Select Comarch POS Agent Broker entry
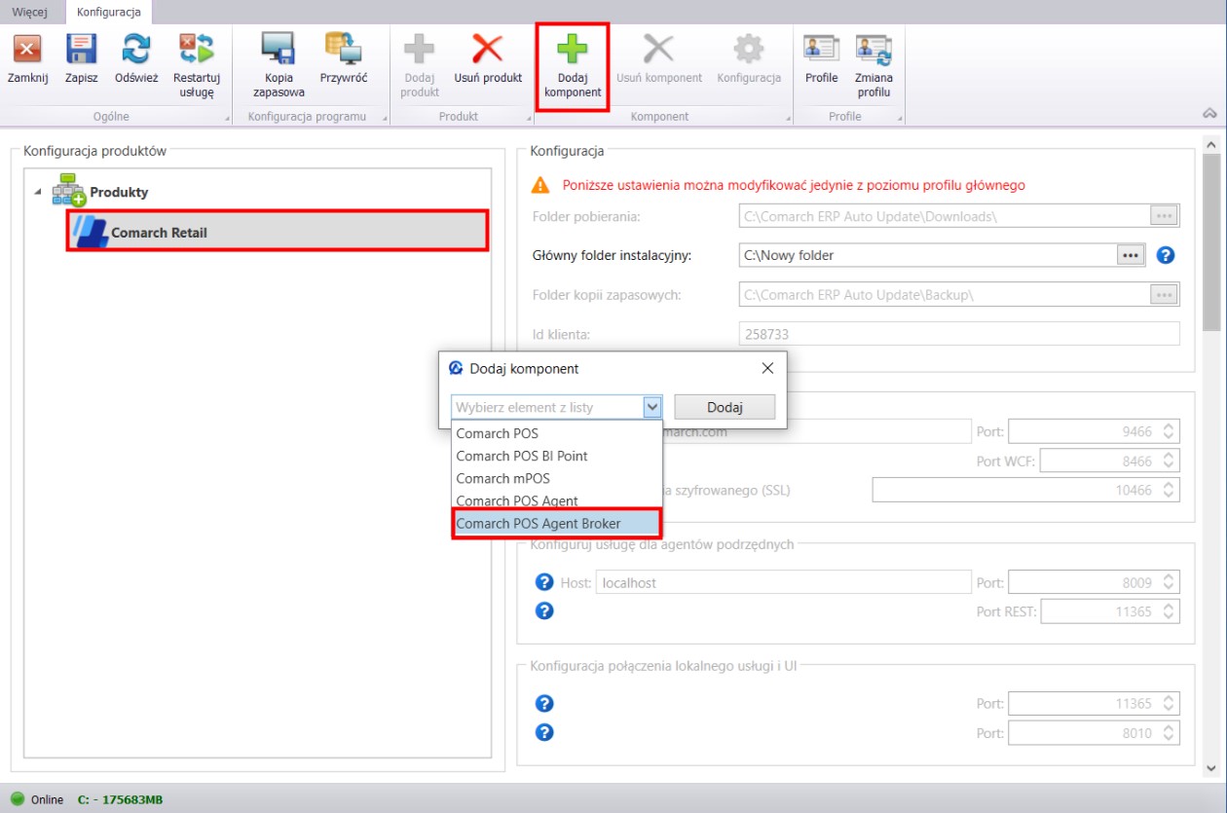 pos(558,524)
